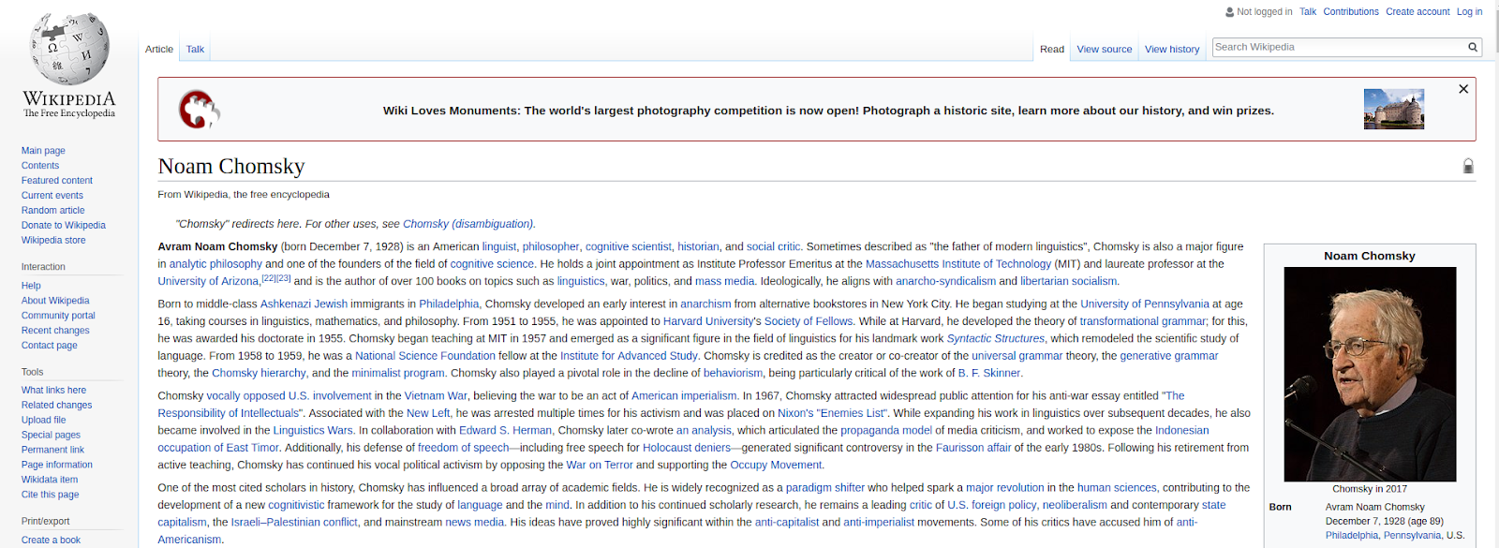Click Create account link

[1417, 12]
